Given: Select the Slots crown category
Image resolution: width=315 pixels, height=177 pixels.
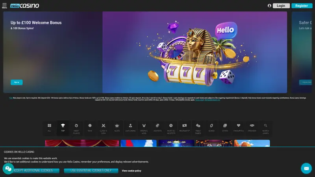Looking at the screenshot, I should click(117, 128).
